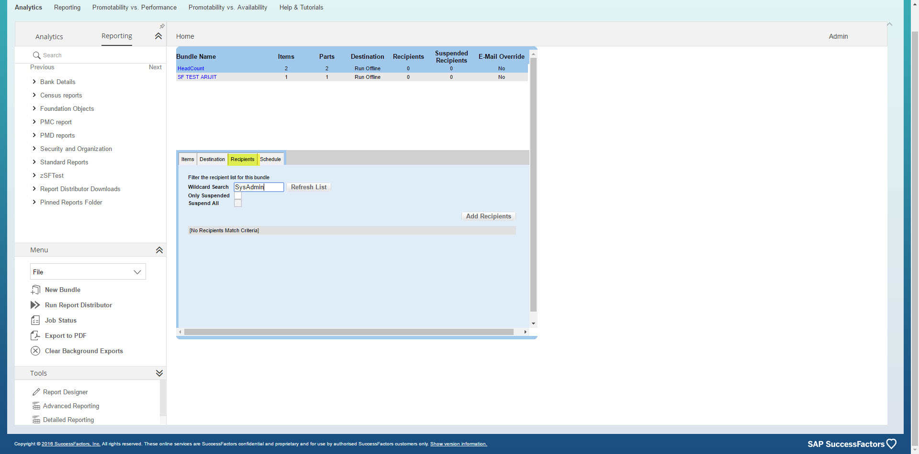The height and width of the screenshot is (454, 919).
Task: Click the 2016 SuccessFactors, Inc. link
Action: point(71,444)
